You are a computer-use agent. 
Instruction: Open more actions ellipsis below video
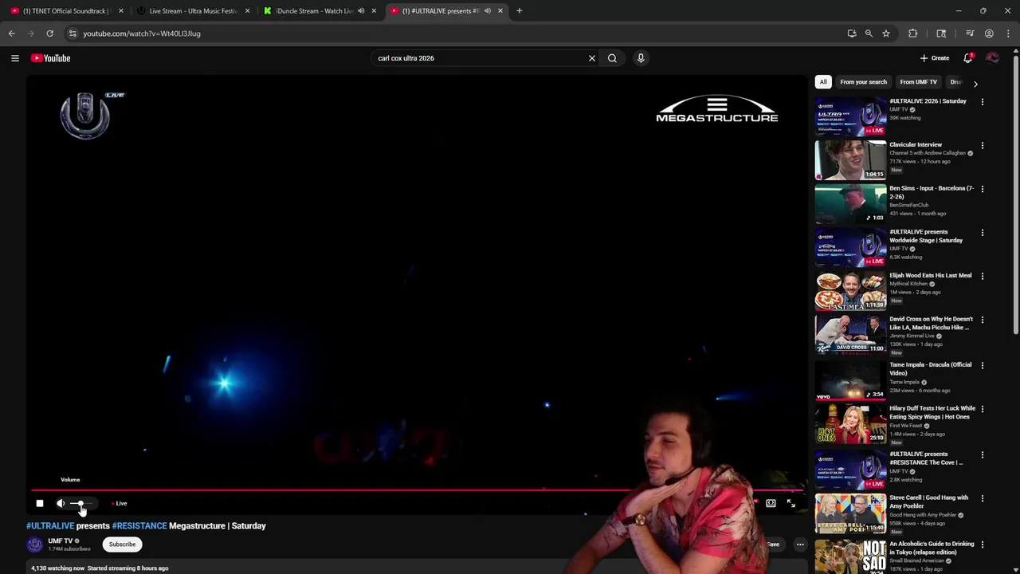coord(800,545)
